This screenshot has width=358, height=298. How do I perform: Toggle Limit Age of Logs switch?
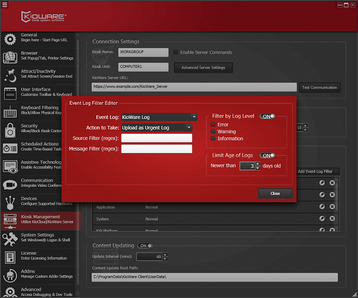click(267, 156)
